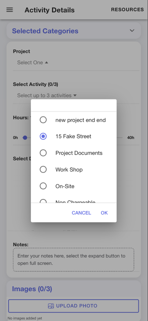
Task: Select the new project end end radio option
Action: [74, 120]
